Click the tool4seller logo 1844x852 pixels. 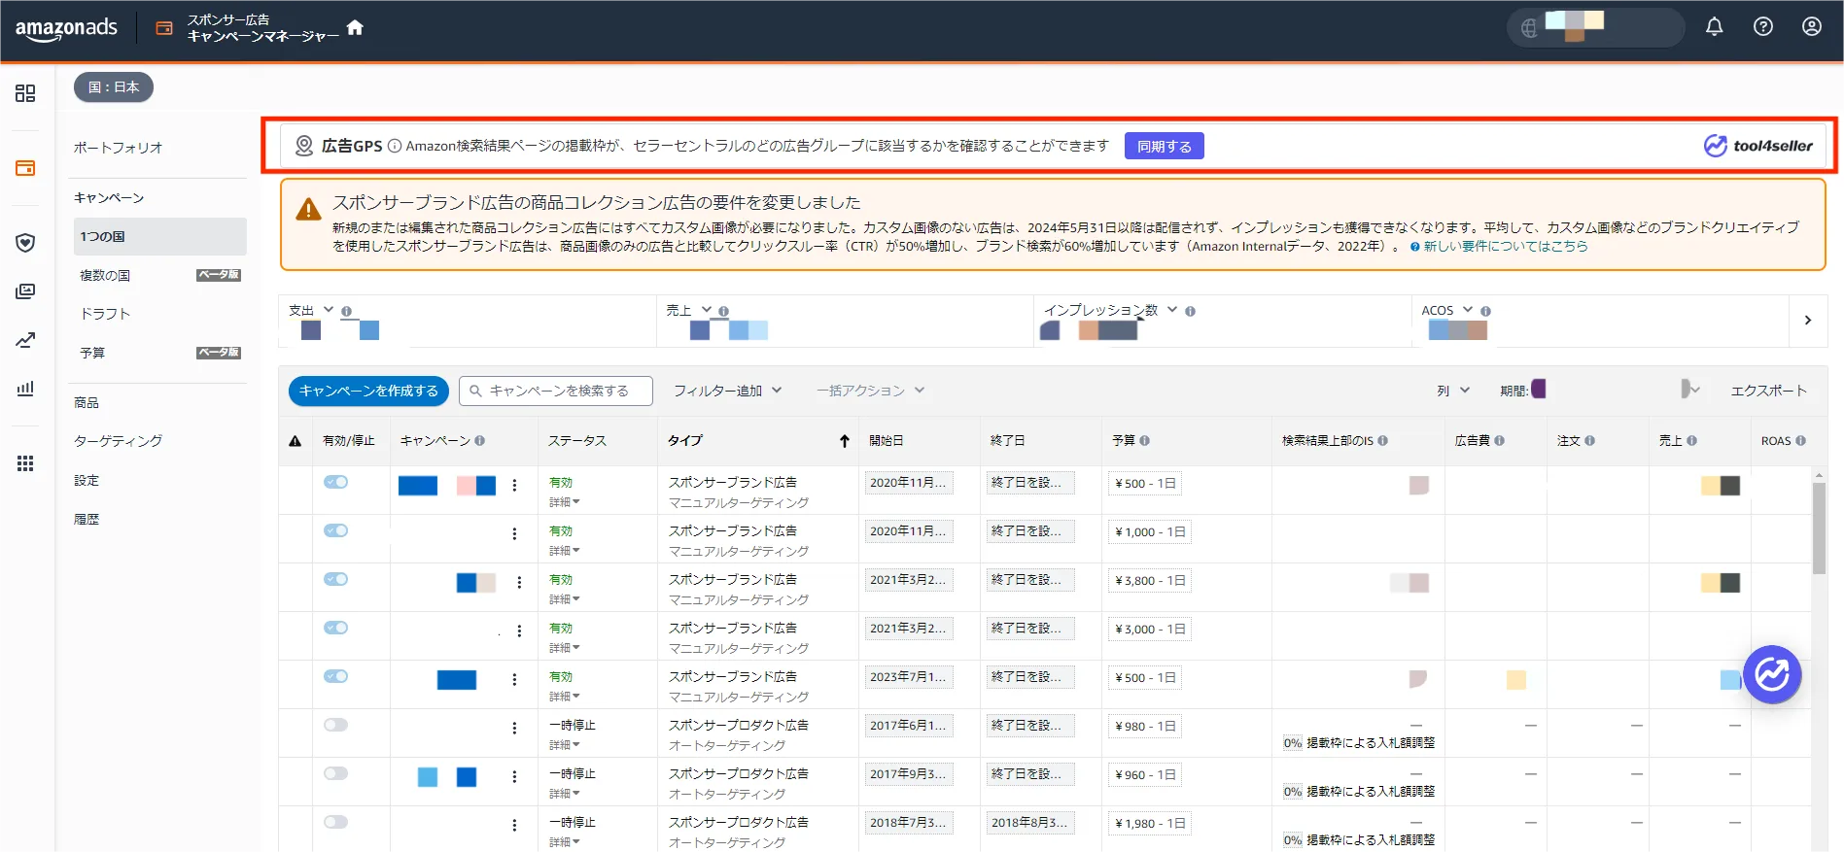click(x=1758, y=146)
